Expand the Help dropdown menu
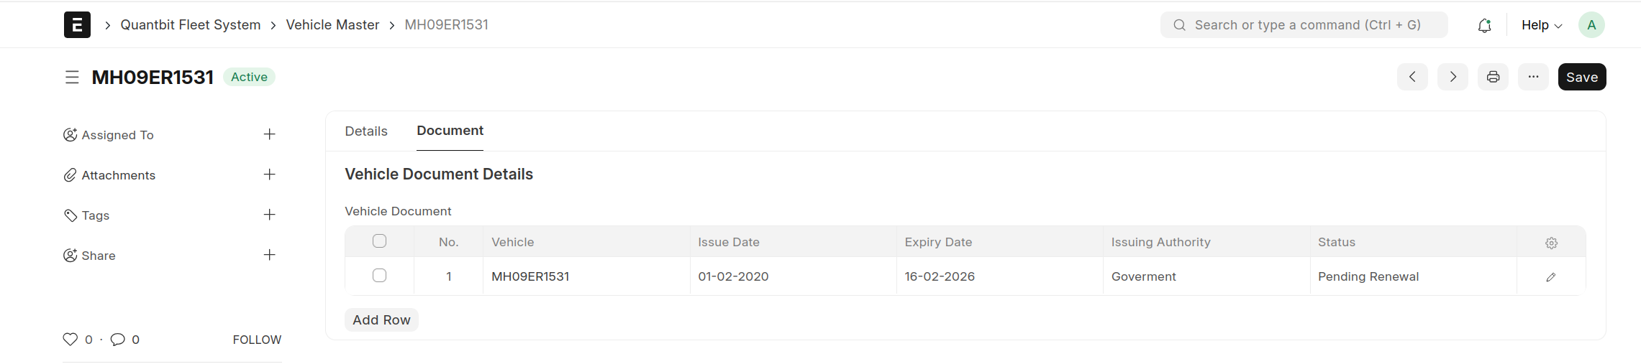Image resolution: width=1641 pixels, height=364 pixels. point(1541,25)
